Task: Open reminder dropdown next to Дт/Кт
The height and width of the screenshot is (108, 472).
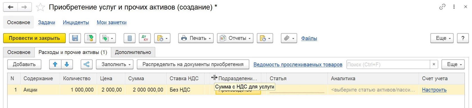Action: tap(162, 38)
